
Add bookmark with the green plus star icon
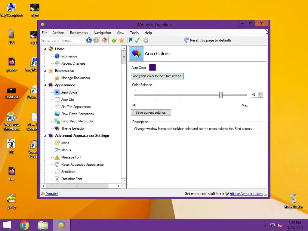coord(114,41)
